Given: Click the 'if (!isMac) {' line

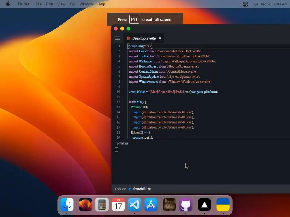Looking at the screenshot, I should click(138, 102).
